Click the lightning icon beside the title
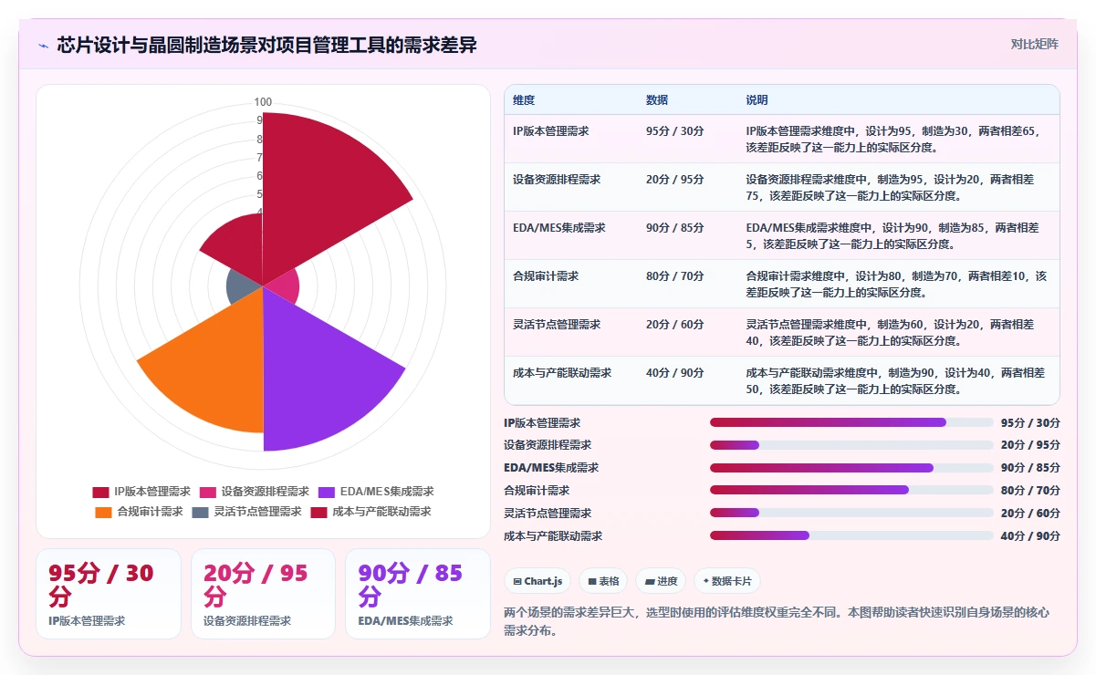The image size is (1096, 675). [44, 46]
